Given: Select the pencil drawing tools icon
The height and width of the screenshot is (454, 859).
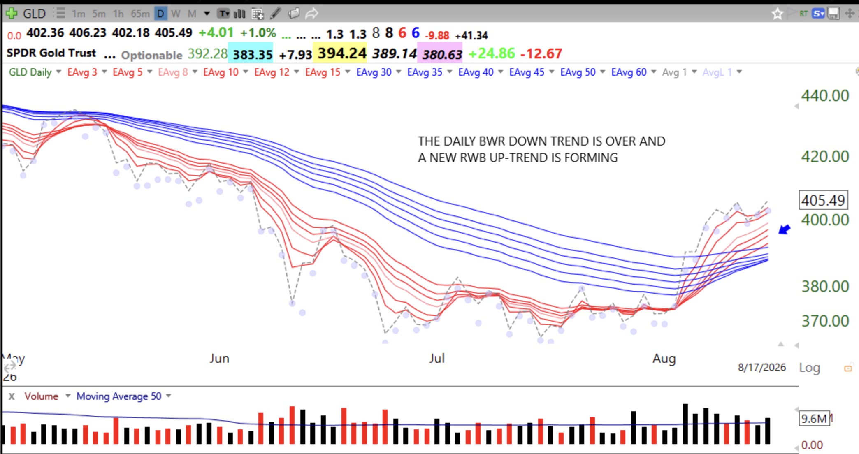Looking at the screenshot, I should (x=275, y=14).
